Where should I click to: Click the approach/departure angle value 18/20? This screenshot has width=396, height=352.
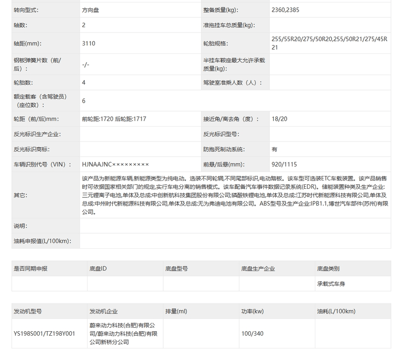(279, 119)
